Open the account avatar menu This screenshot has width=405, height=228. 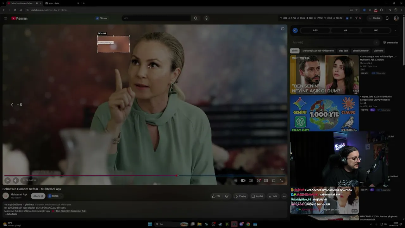pos(396,18)
